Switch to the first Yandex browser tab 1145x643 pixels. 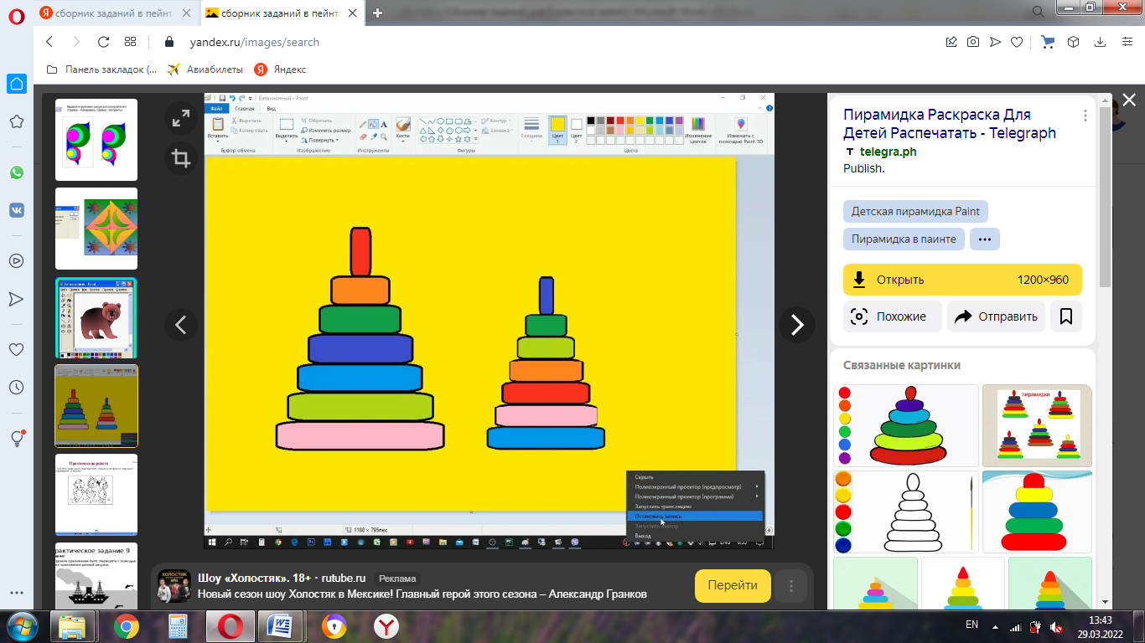(x=116, y=13)
